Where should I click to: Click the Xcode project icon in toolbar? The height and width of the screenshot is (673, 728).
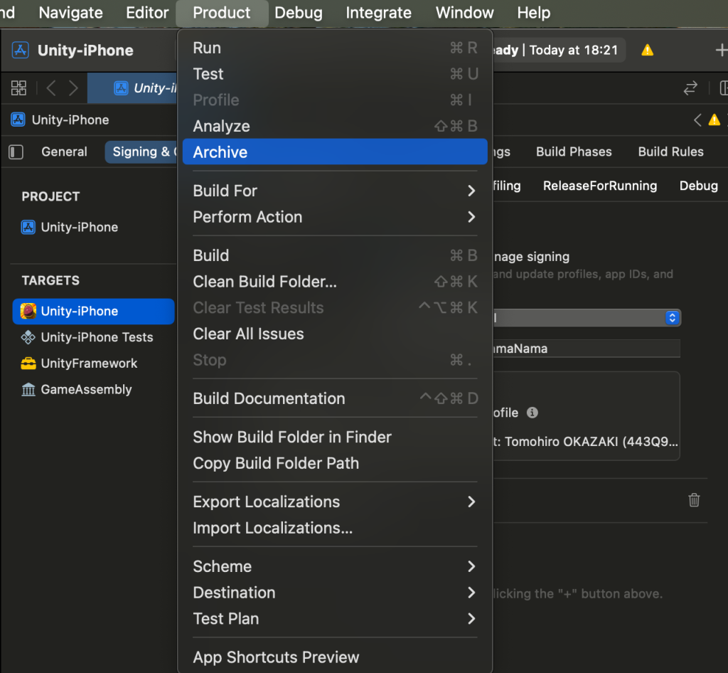pyautogui.click(x=20, y=50)
